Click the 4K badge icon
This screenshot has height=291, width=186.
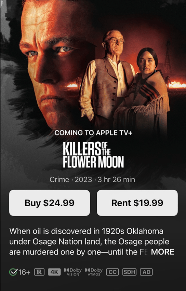[54, 272]
